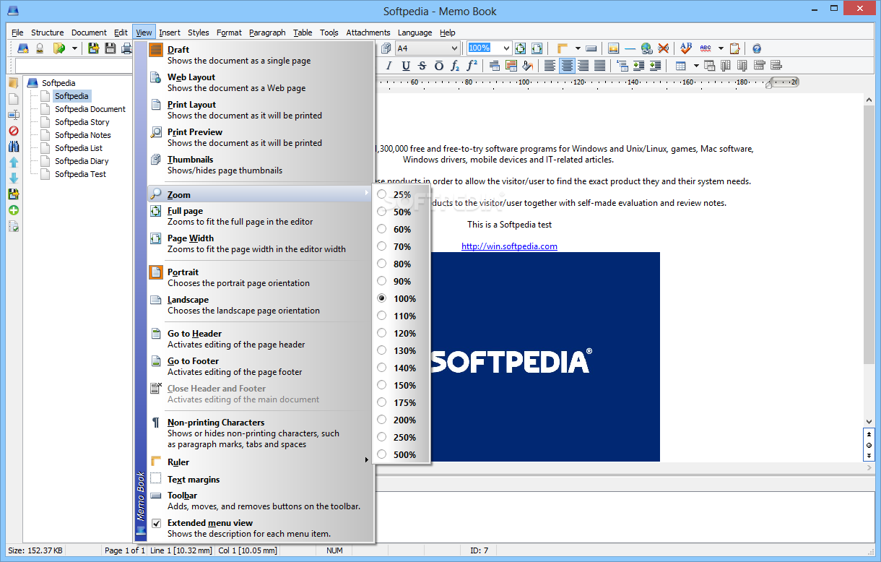Click the underline formatting icon
This screenshot has height=562, width=881.
[406, 66]
